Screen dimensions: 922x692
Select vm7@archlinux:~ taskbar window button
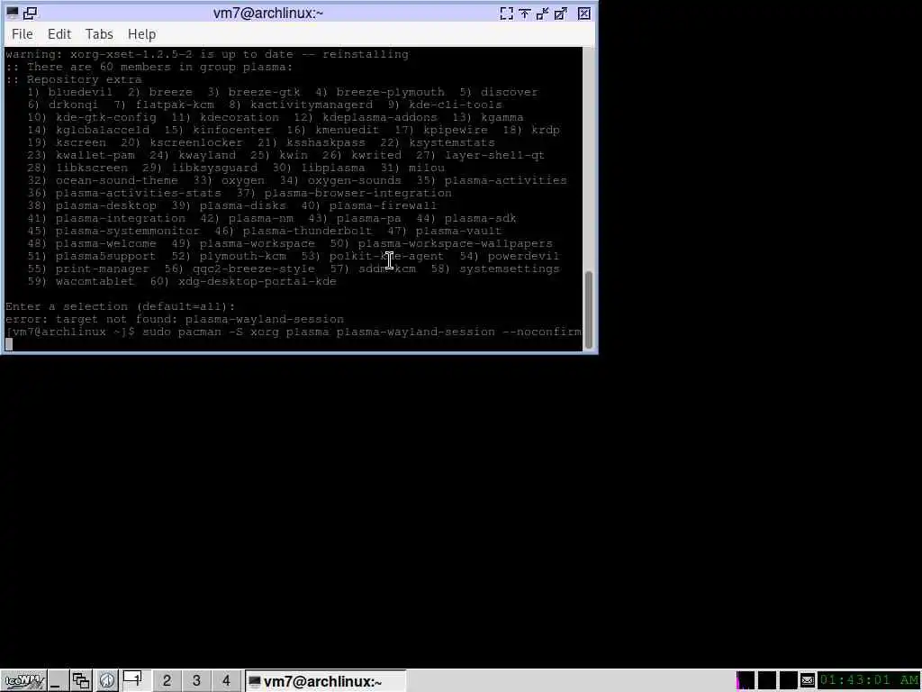pos(325,681)
